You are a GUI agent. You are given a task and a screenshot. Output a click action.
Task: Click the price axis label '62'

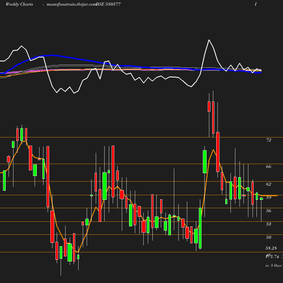click(269, 184)
